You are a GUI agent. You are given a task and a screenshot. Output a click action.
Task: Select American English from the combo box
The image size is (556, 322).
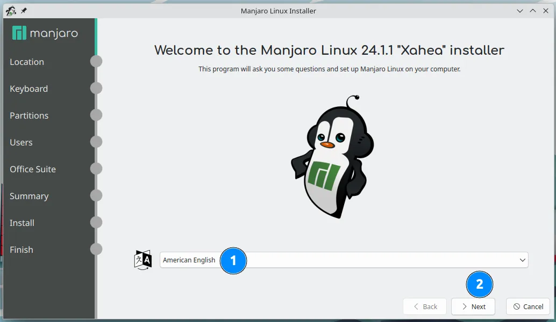[189, 260]
